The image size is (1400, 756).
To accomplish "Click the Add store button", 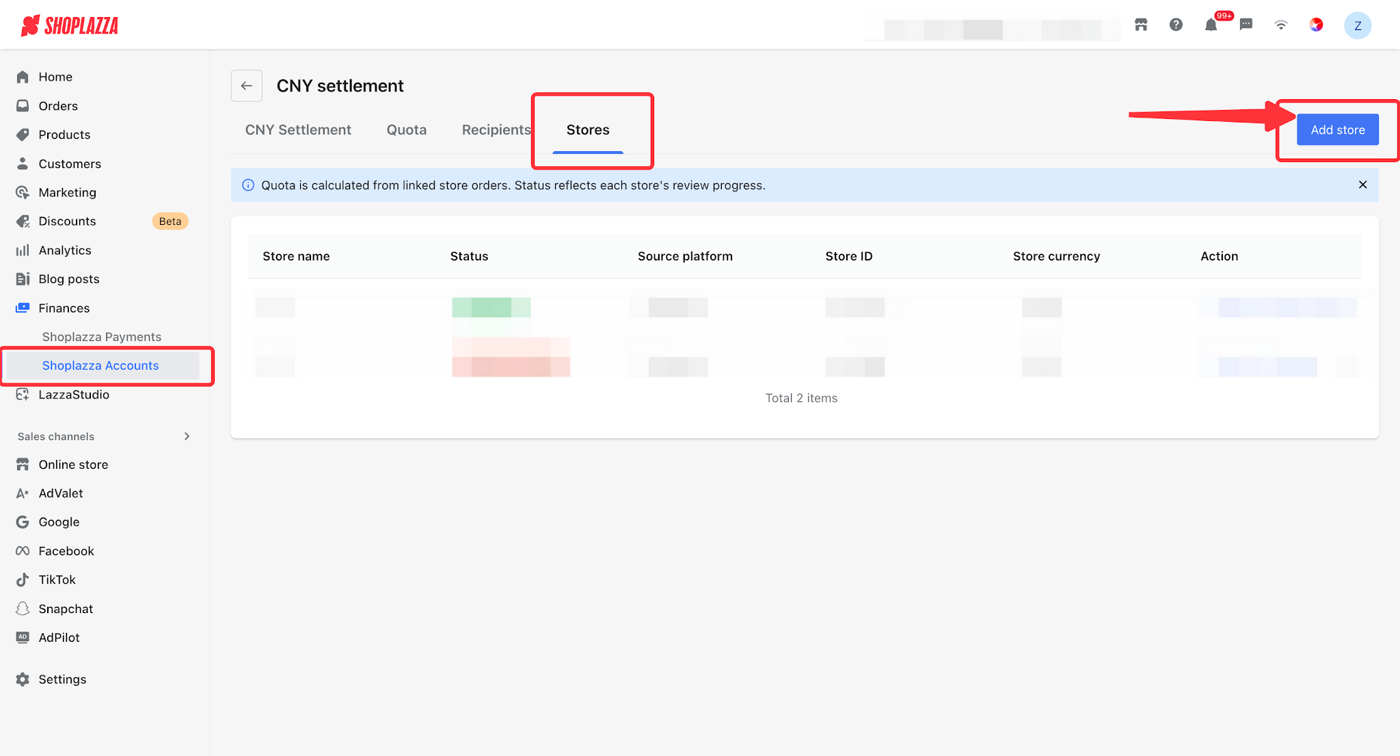I will point(1338,130).
